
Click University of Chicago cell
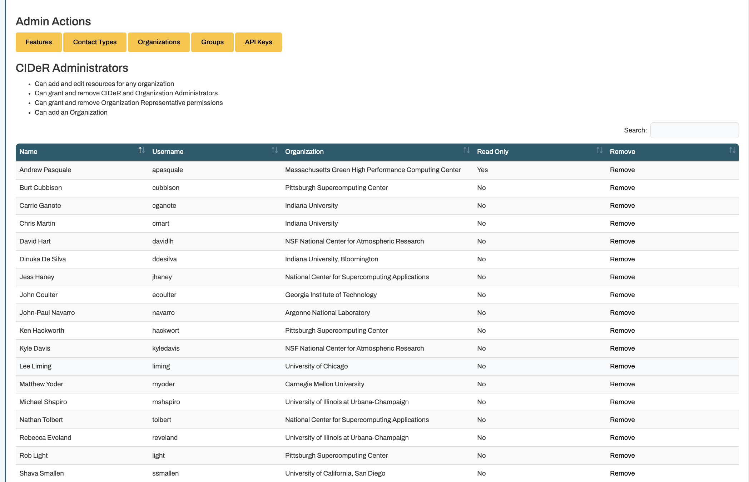tap(316, 366)
